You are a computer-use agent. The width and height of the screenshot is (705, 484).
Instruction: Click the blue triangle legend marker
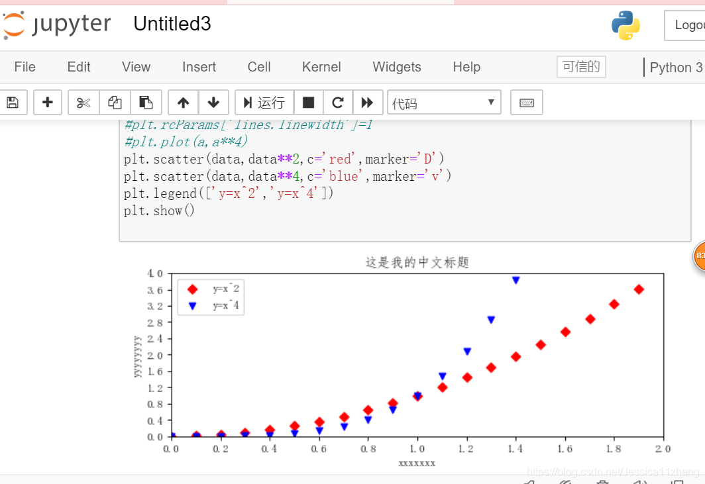[192, 306]
